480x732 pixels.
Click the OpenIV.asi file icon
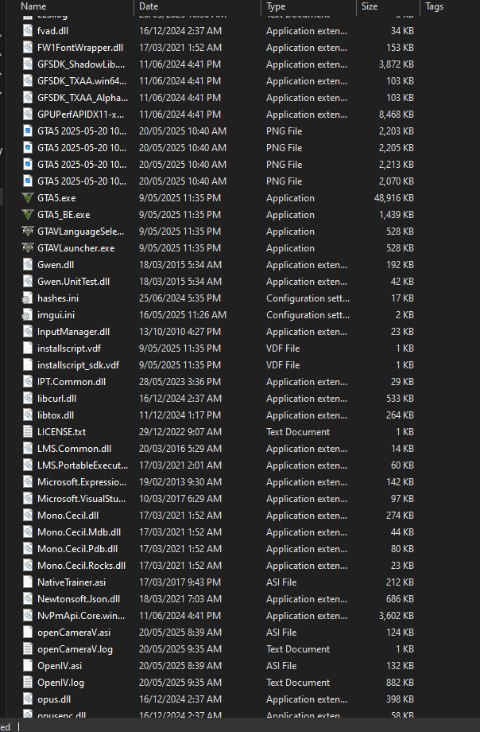[28, 666]
